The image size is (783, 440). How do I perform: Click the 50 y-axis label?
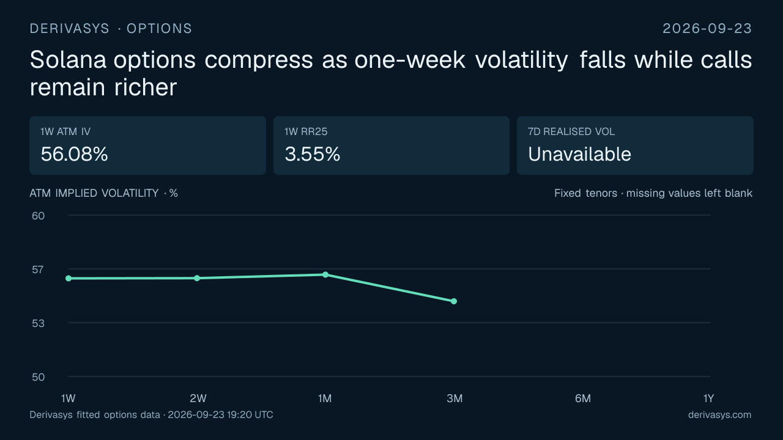[38, 377]
